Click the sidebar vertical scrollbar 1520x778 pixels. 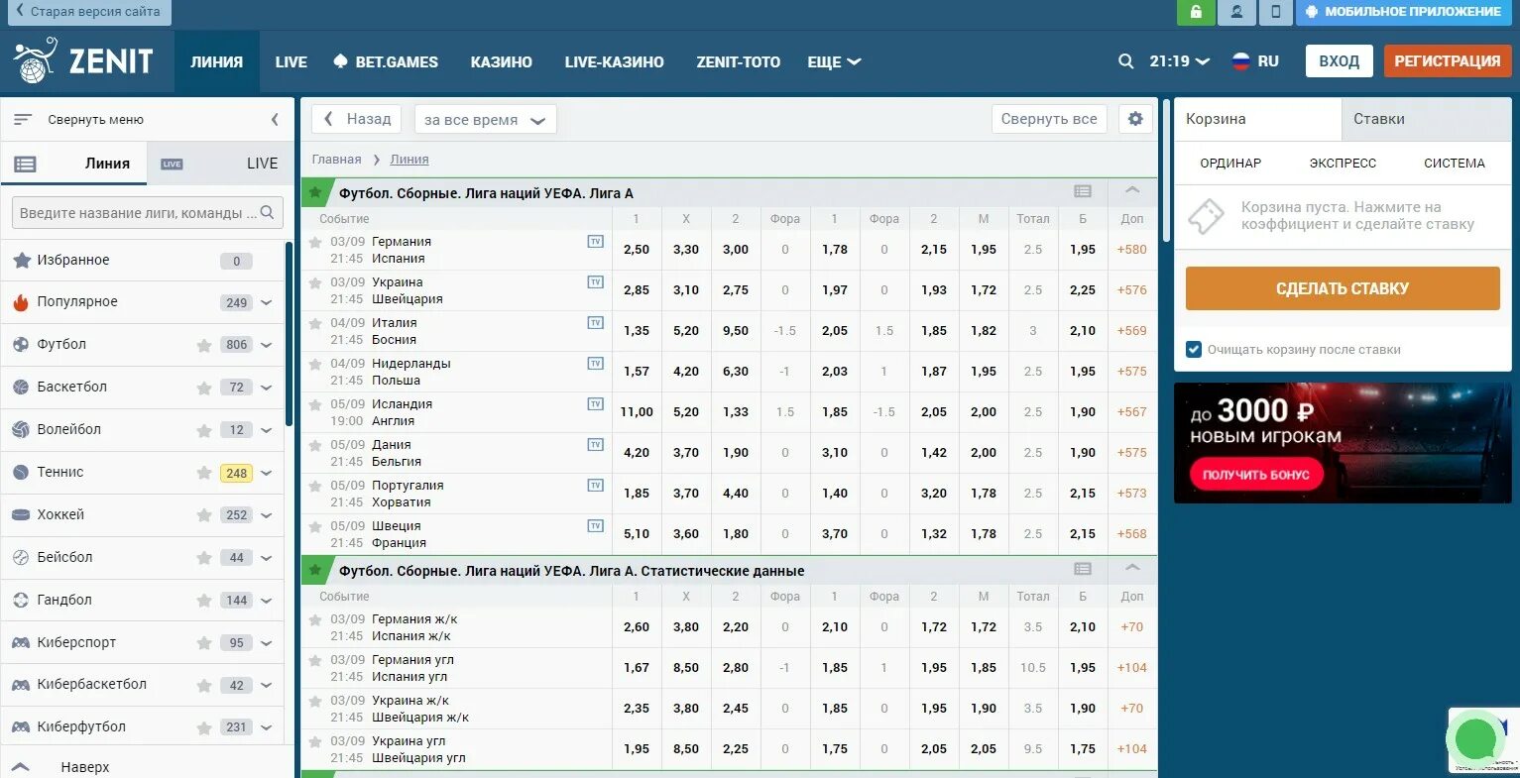coord(289,333)
